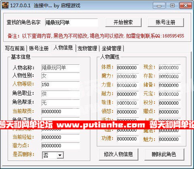
Task: Select the 潜力点 input field
Action: click(x=60, y=146)
